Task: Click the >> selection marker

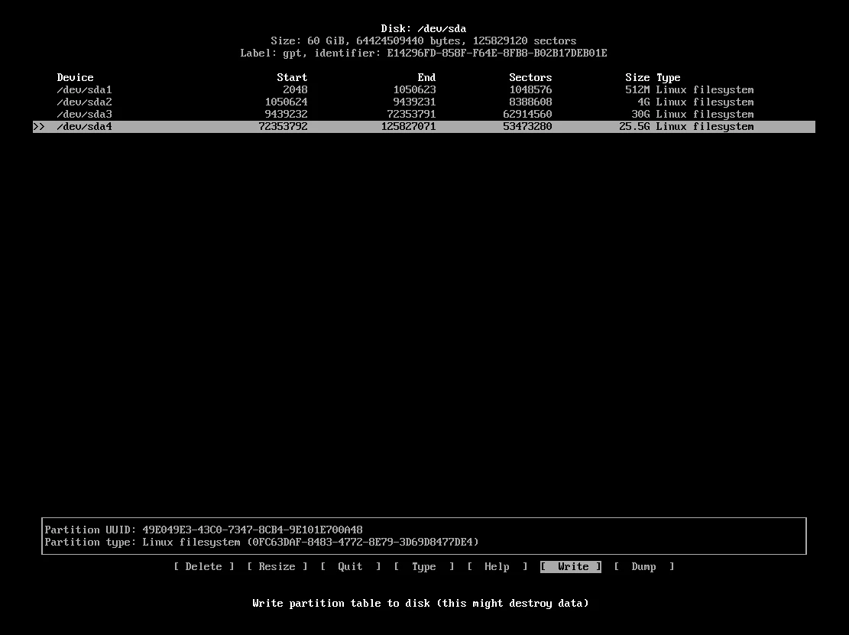Action: click(x=39, y=126)
